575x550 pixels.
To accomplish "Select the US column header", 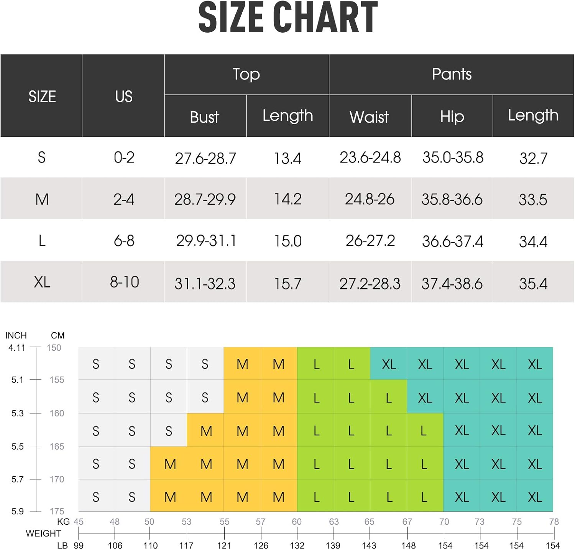I will tap(123, 97).
